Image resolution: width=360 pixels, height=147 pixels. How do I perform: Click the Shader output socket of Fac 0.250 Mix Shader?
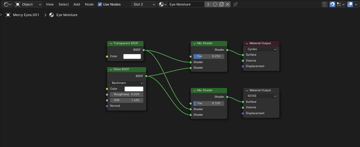coord(227,50)
